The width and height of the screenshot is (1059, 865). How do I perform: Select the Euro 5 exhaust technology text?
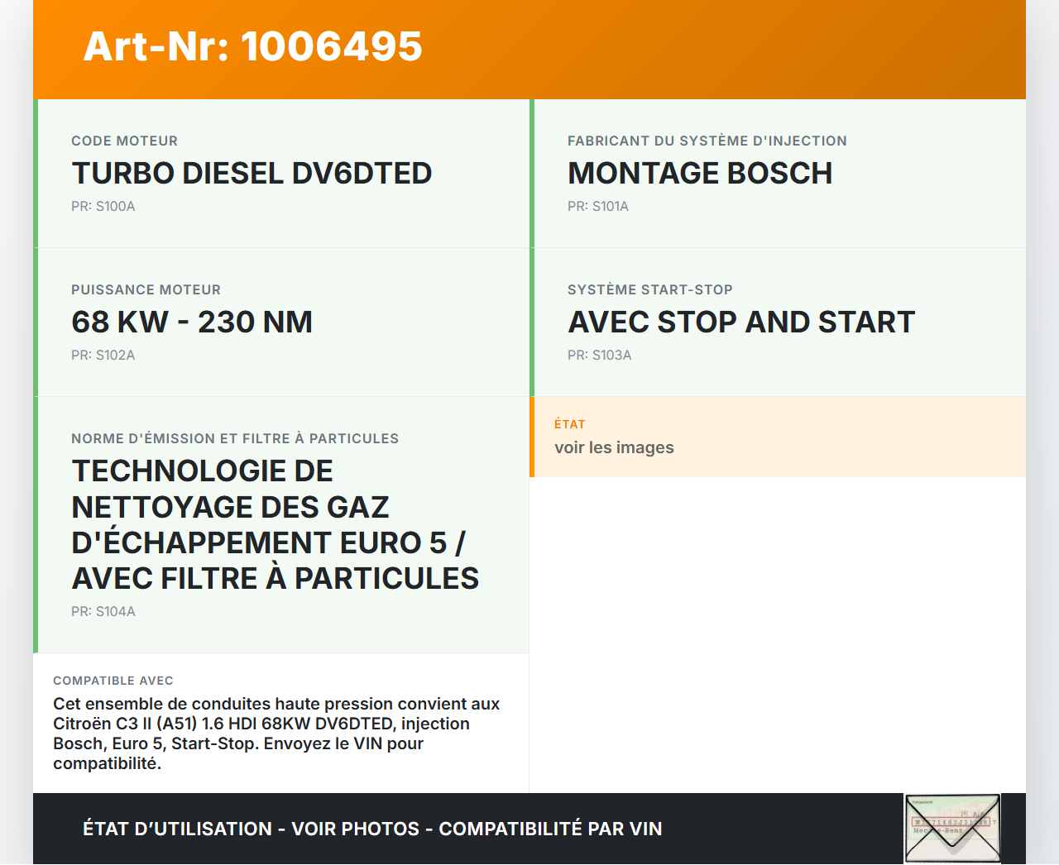click(x=275, y=525)
